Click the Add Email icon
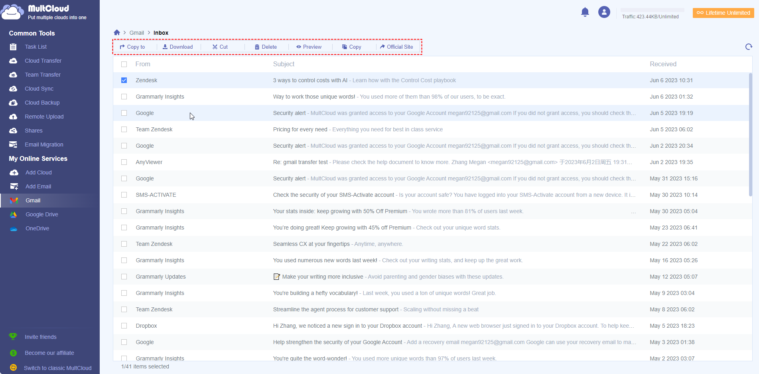Image resolution: width=759 pixels, height=374 pixels. [14, 186]
